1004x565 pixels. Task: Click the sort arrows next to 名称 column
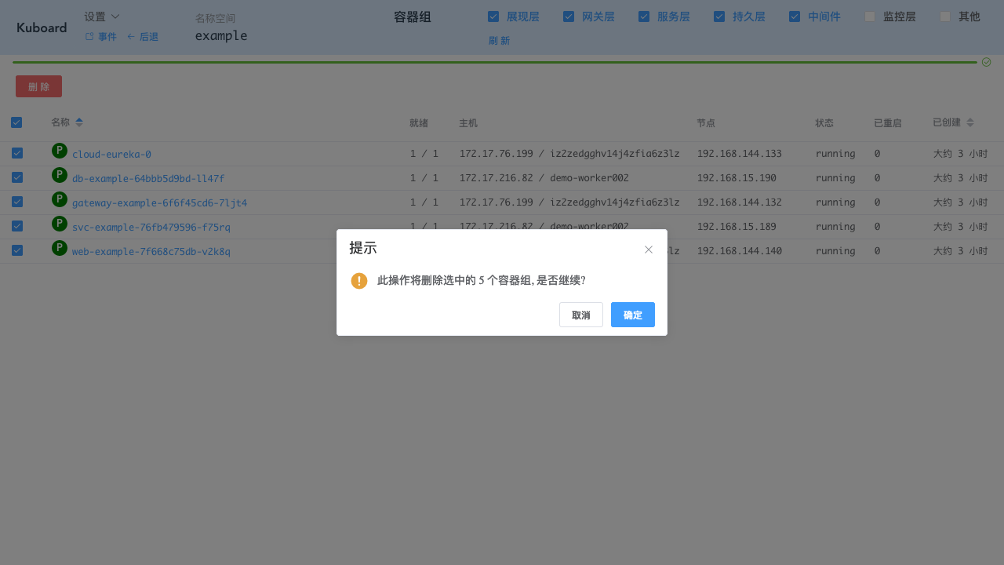[x=79, y=122]
